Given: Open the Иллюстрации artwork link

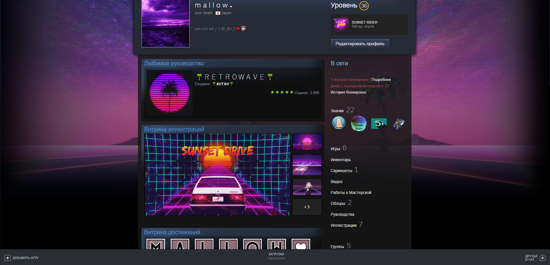Looking at the screenshot, I should click(344, 225).
